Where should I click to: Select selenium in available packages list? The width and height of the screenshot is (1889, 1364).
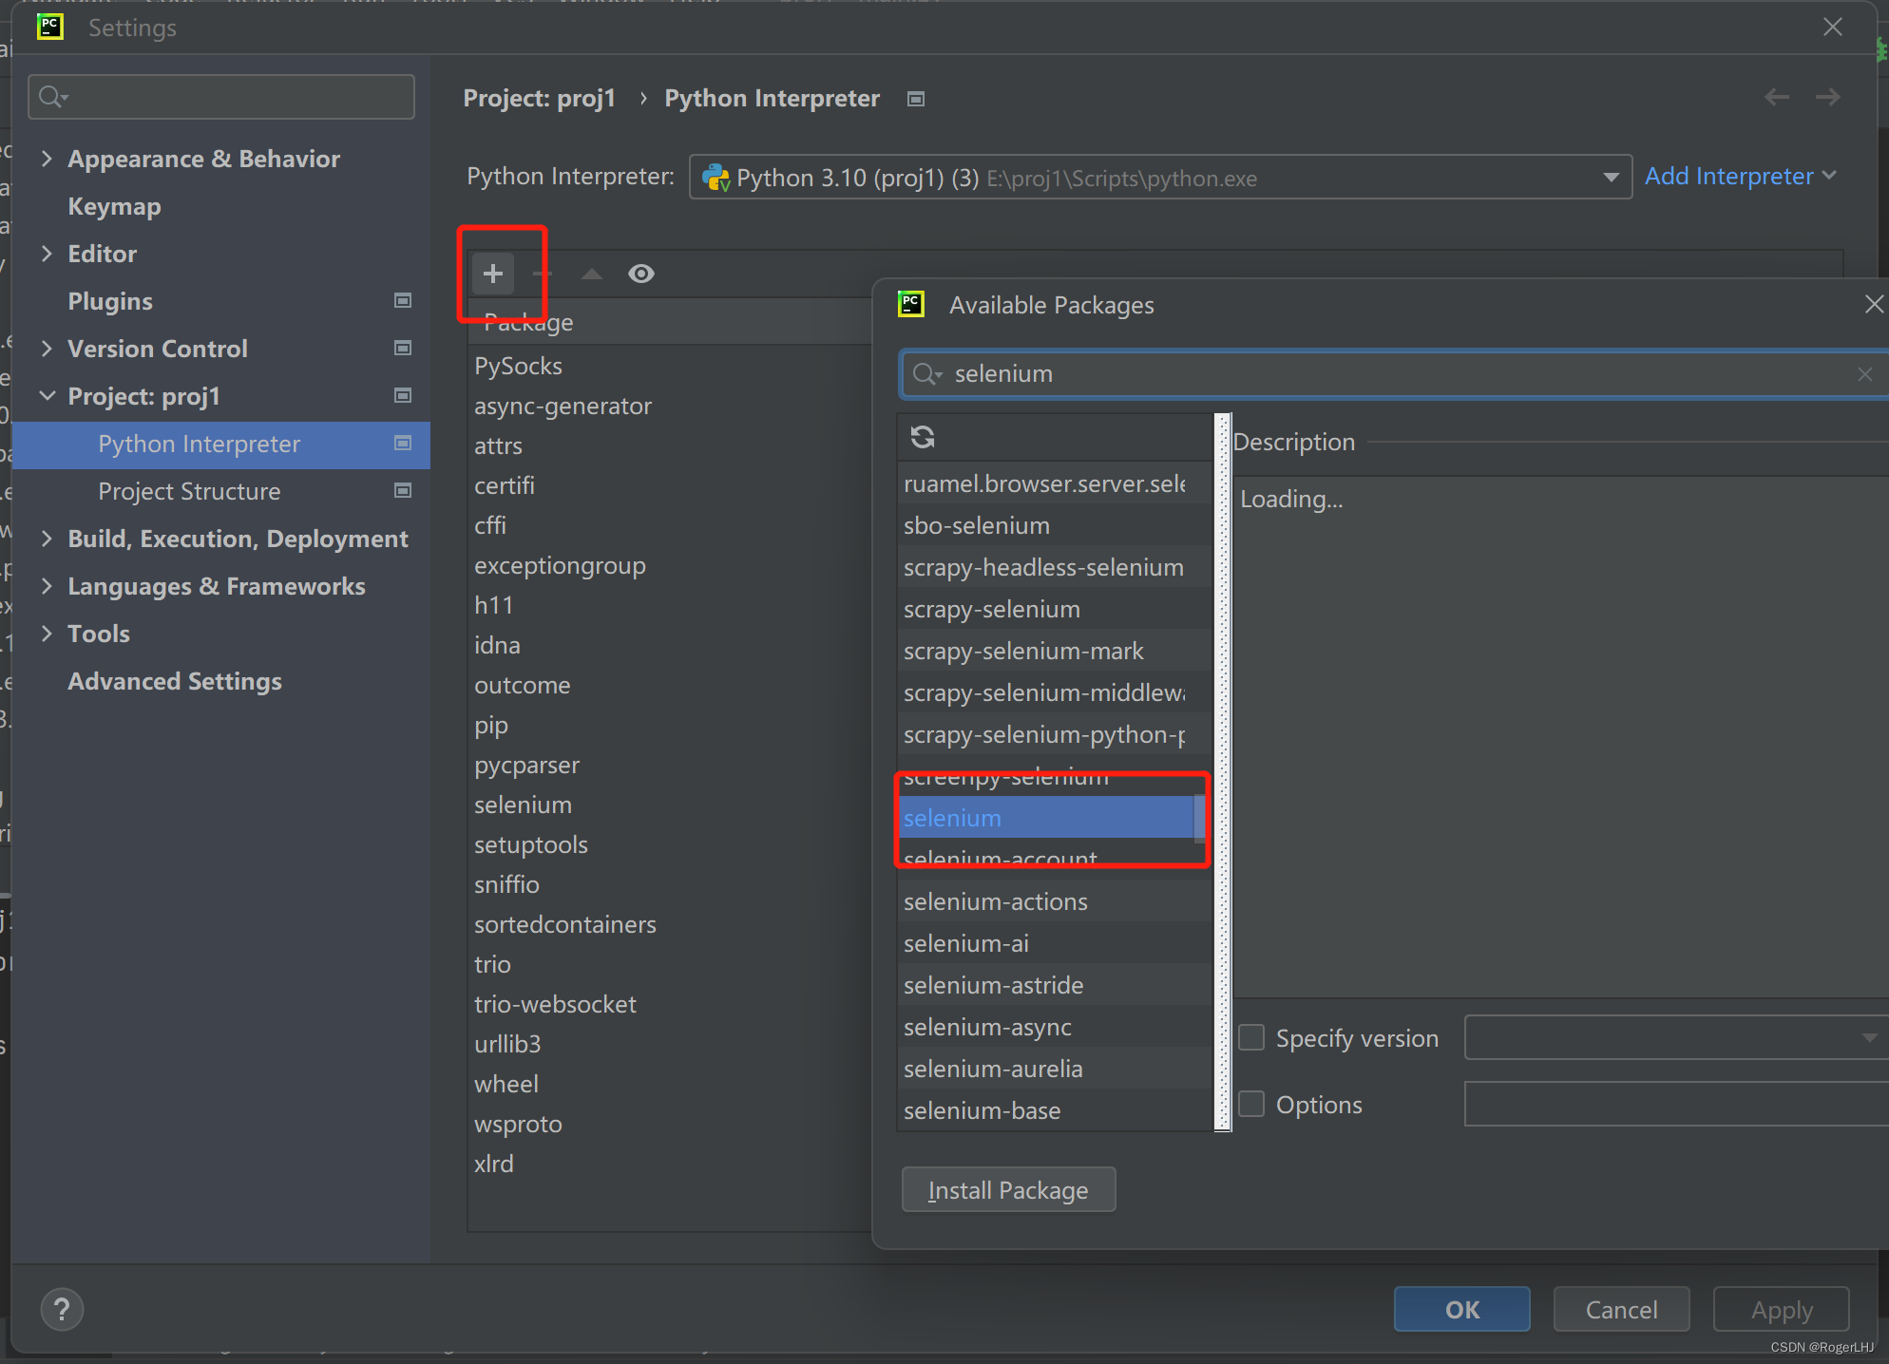(x=1046, y=818)
